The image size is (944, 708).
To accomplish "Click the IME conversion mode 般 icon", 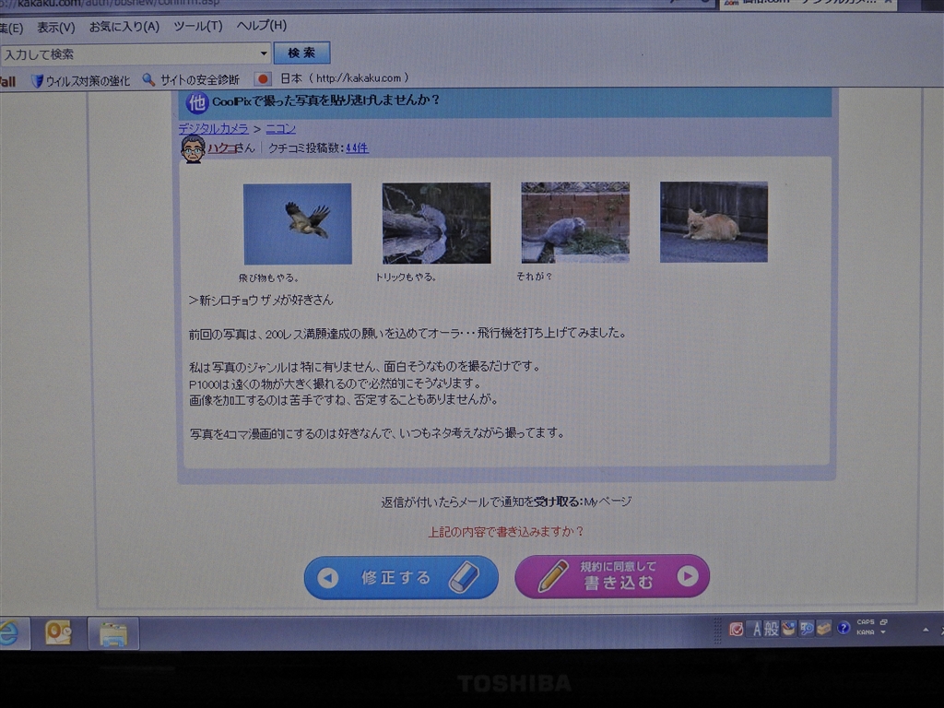I will [772, 630].
